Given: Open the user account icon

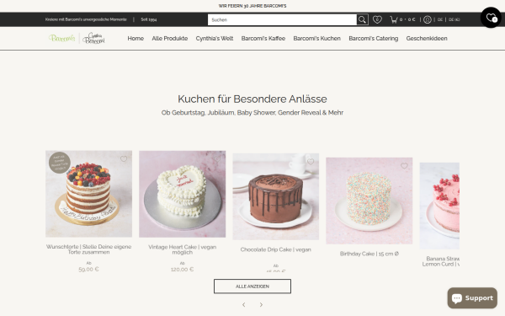Looking at the screenshot, I should [428, 19].
